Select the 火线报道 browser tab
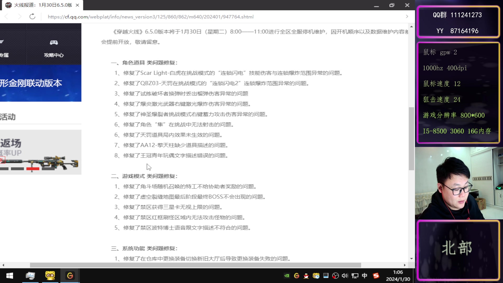503x283 pixels. click(42, 5)
